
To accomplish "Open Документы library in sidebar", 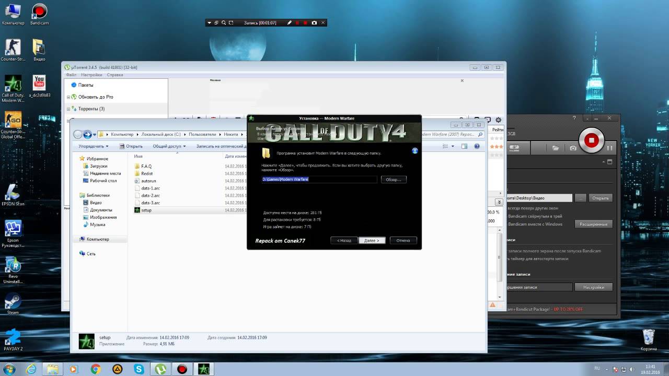I will coord(100,210).
